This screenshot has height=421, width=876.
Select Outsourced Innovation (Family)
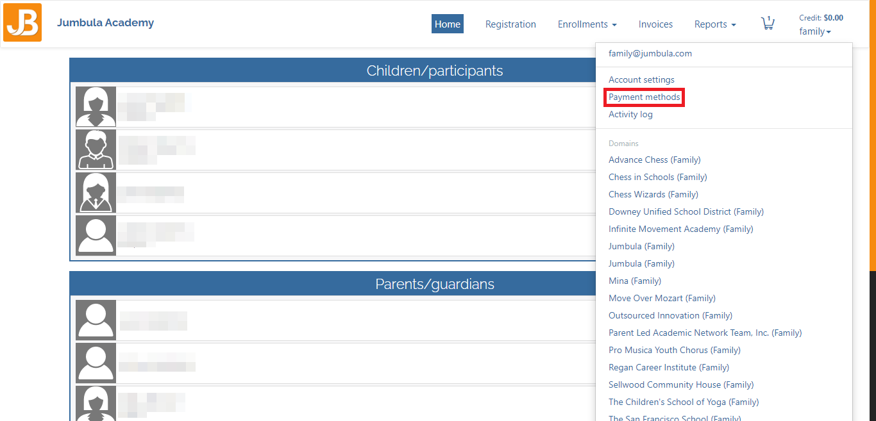tap(670, 316)
